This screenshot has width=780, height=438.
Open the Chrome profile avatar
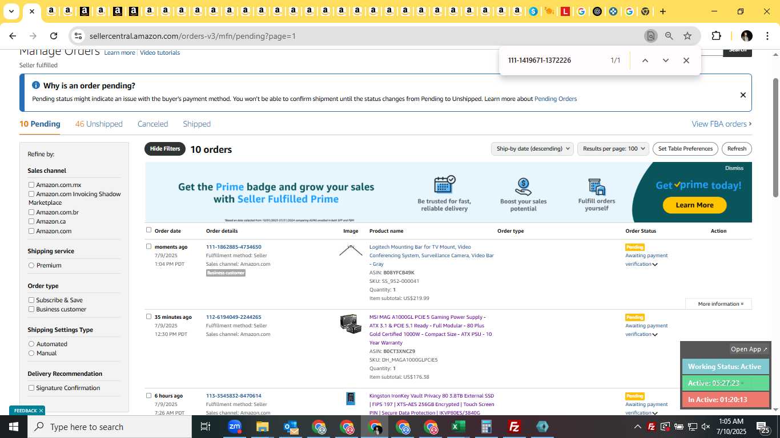(746, 36)
